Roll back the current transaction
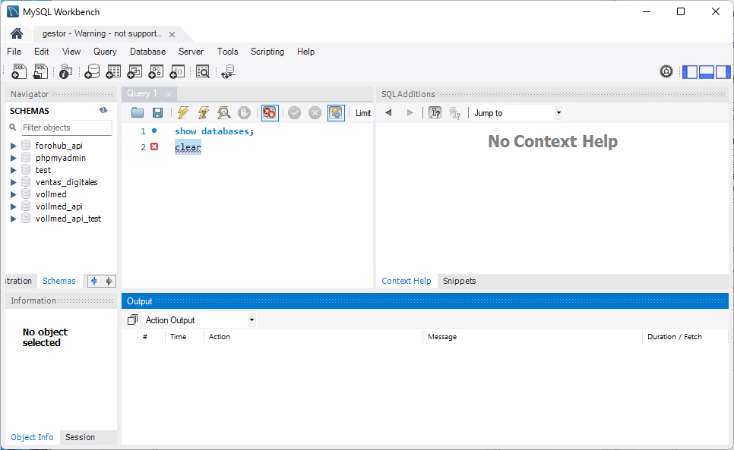 pos(315,112)
